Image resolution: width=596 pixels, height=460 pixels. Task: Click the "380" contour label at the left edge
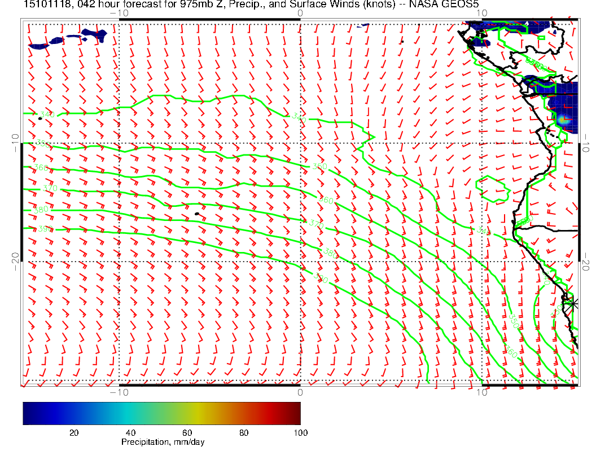[41, 210]
